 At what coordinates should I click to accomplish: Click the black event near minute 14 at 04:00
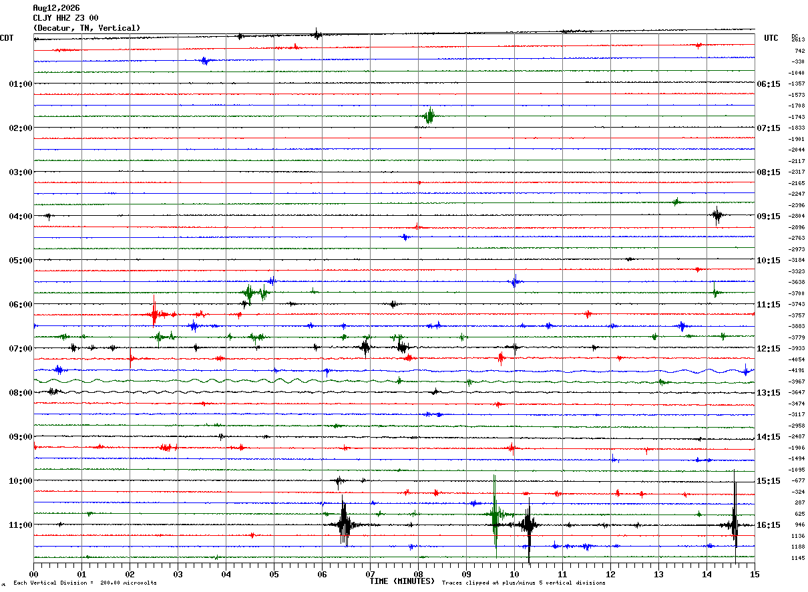717,215
